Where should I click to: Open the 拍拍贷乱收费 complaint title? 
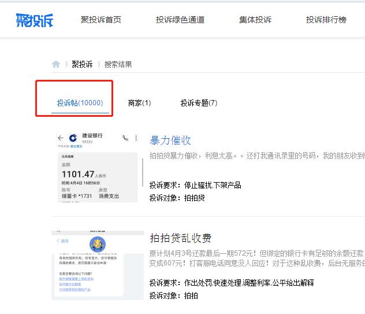pos(181,238)
